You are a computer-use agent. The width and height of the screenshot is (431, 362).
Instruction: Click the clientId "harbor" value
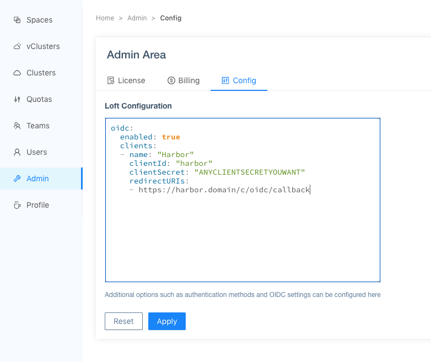[194, 163]
